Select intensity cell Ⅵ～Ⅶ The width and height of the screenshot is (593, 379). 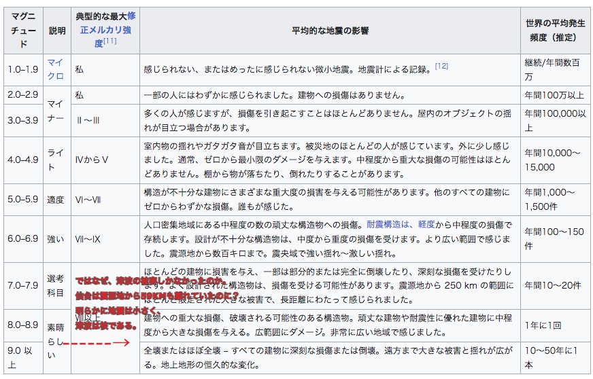tap(105, 200)
